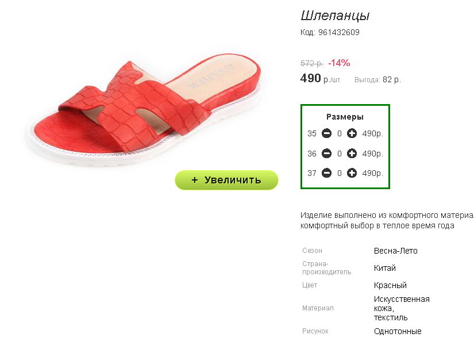Click the Китай country value
Screen dimensions: 474x345
click(384, 268)
